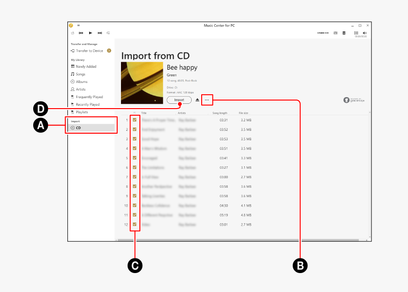Click the 03:00 song length of track 7
The image size is (408, 292).
pos(223,177)
